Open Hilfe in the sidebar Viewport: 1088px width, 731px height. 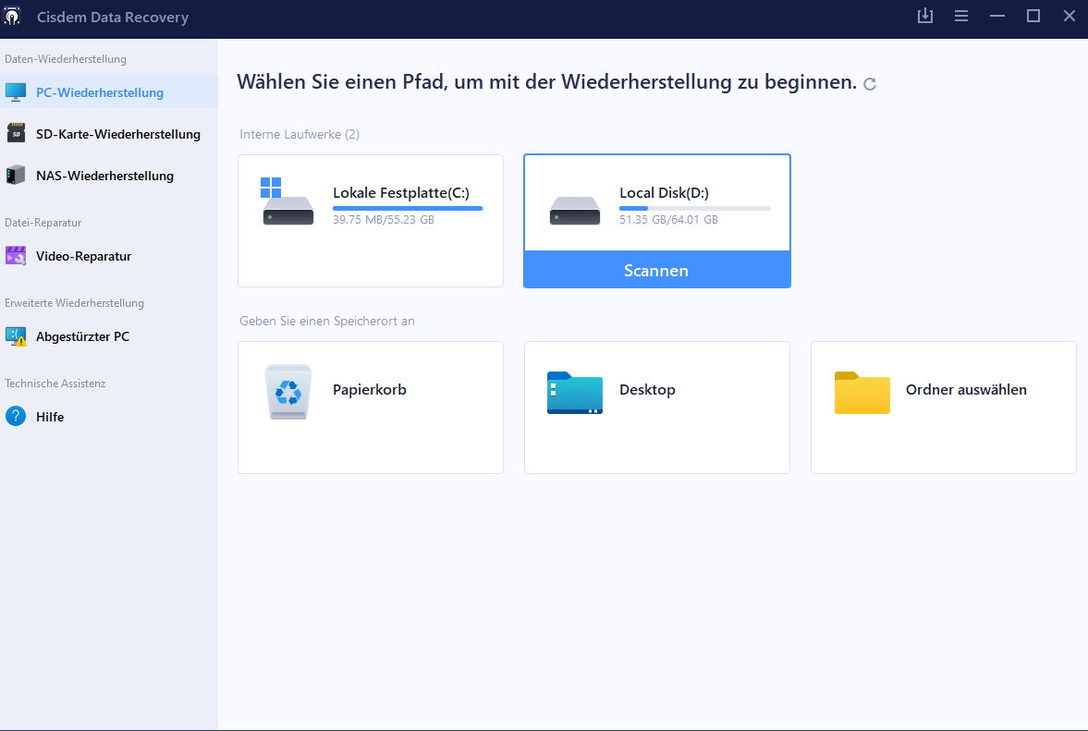(109, 417)
